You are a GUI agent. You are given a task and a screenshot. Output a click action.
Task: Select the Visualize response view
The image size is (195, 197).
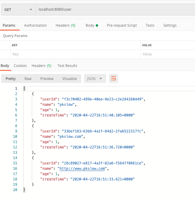point(70,79)
